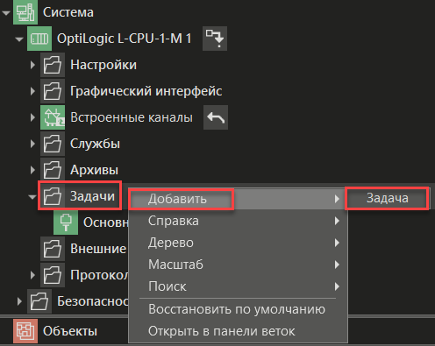Select the Настройки tree label

tap(103, 65)
